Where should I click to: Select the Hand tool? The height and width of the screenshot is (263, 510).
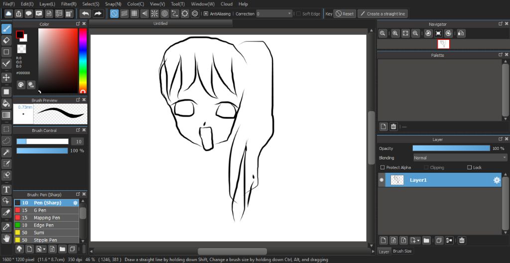(6, 238)
